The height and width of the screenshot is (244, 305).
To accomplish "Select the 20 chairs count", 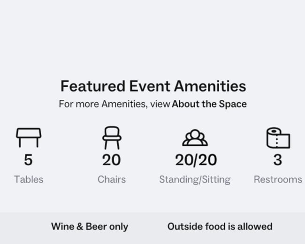I will [x=112, y=160].
